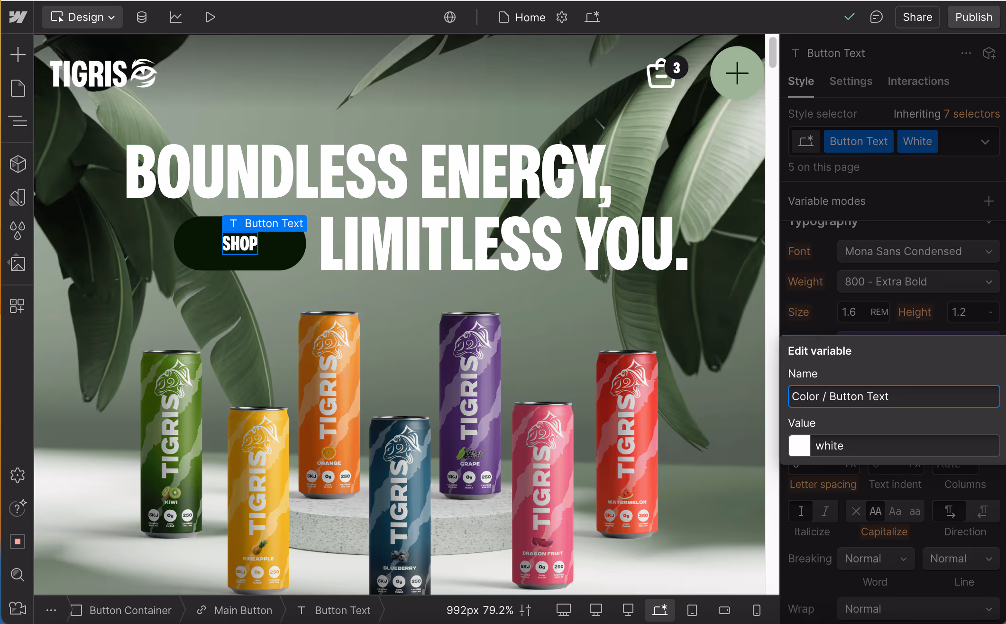
Task: Open the Components cube panel
Action: (18, 164)
